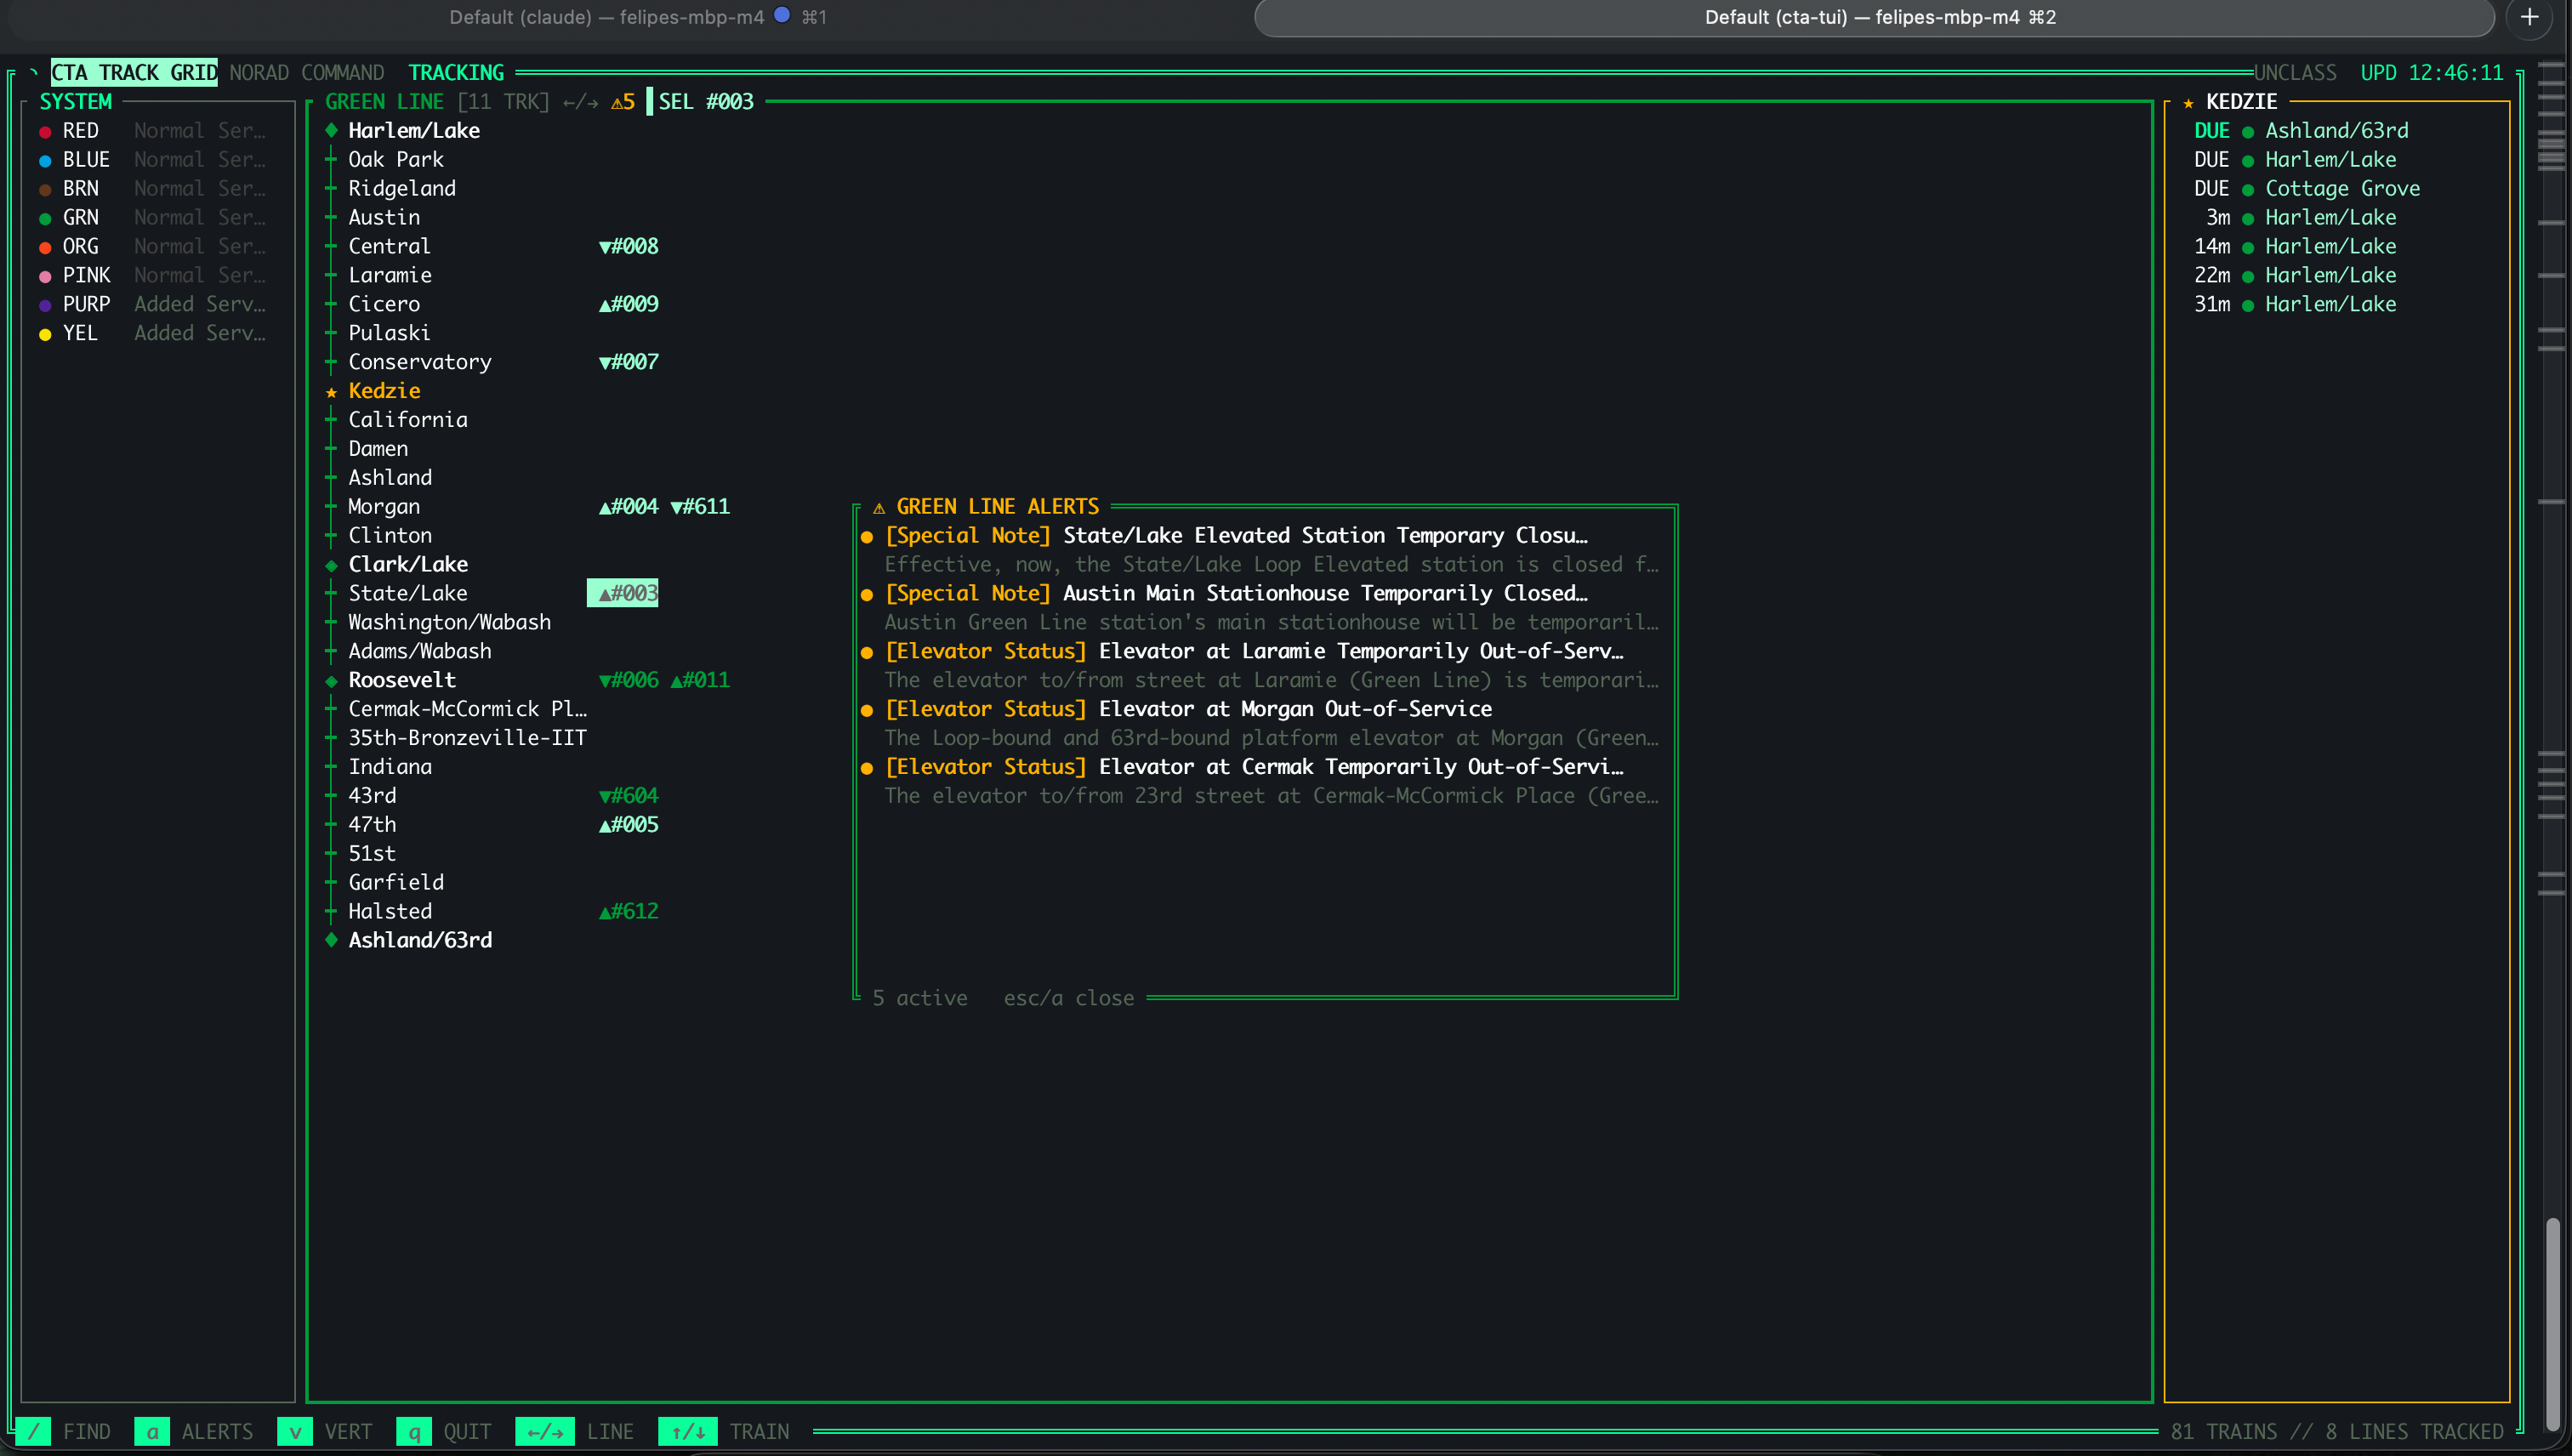The height and width of the screenshot is (1456, 2572).
Task: Click the Roosevelt transfer diamond icon
Action: pyautogui.click(x=331, y=681)
